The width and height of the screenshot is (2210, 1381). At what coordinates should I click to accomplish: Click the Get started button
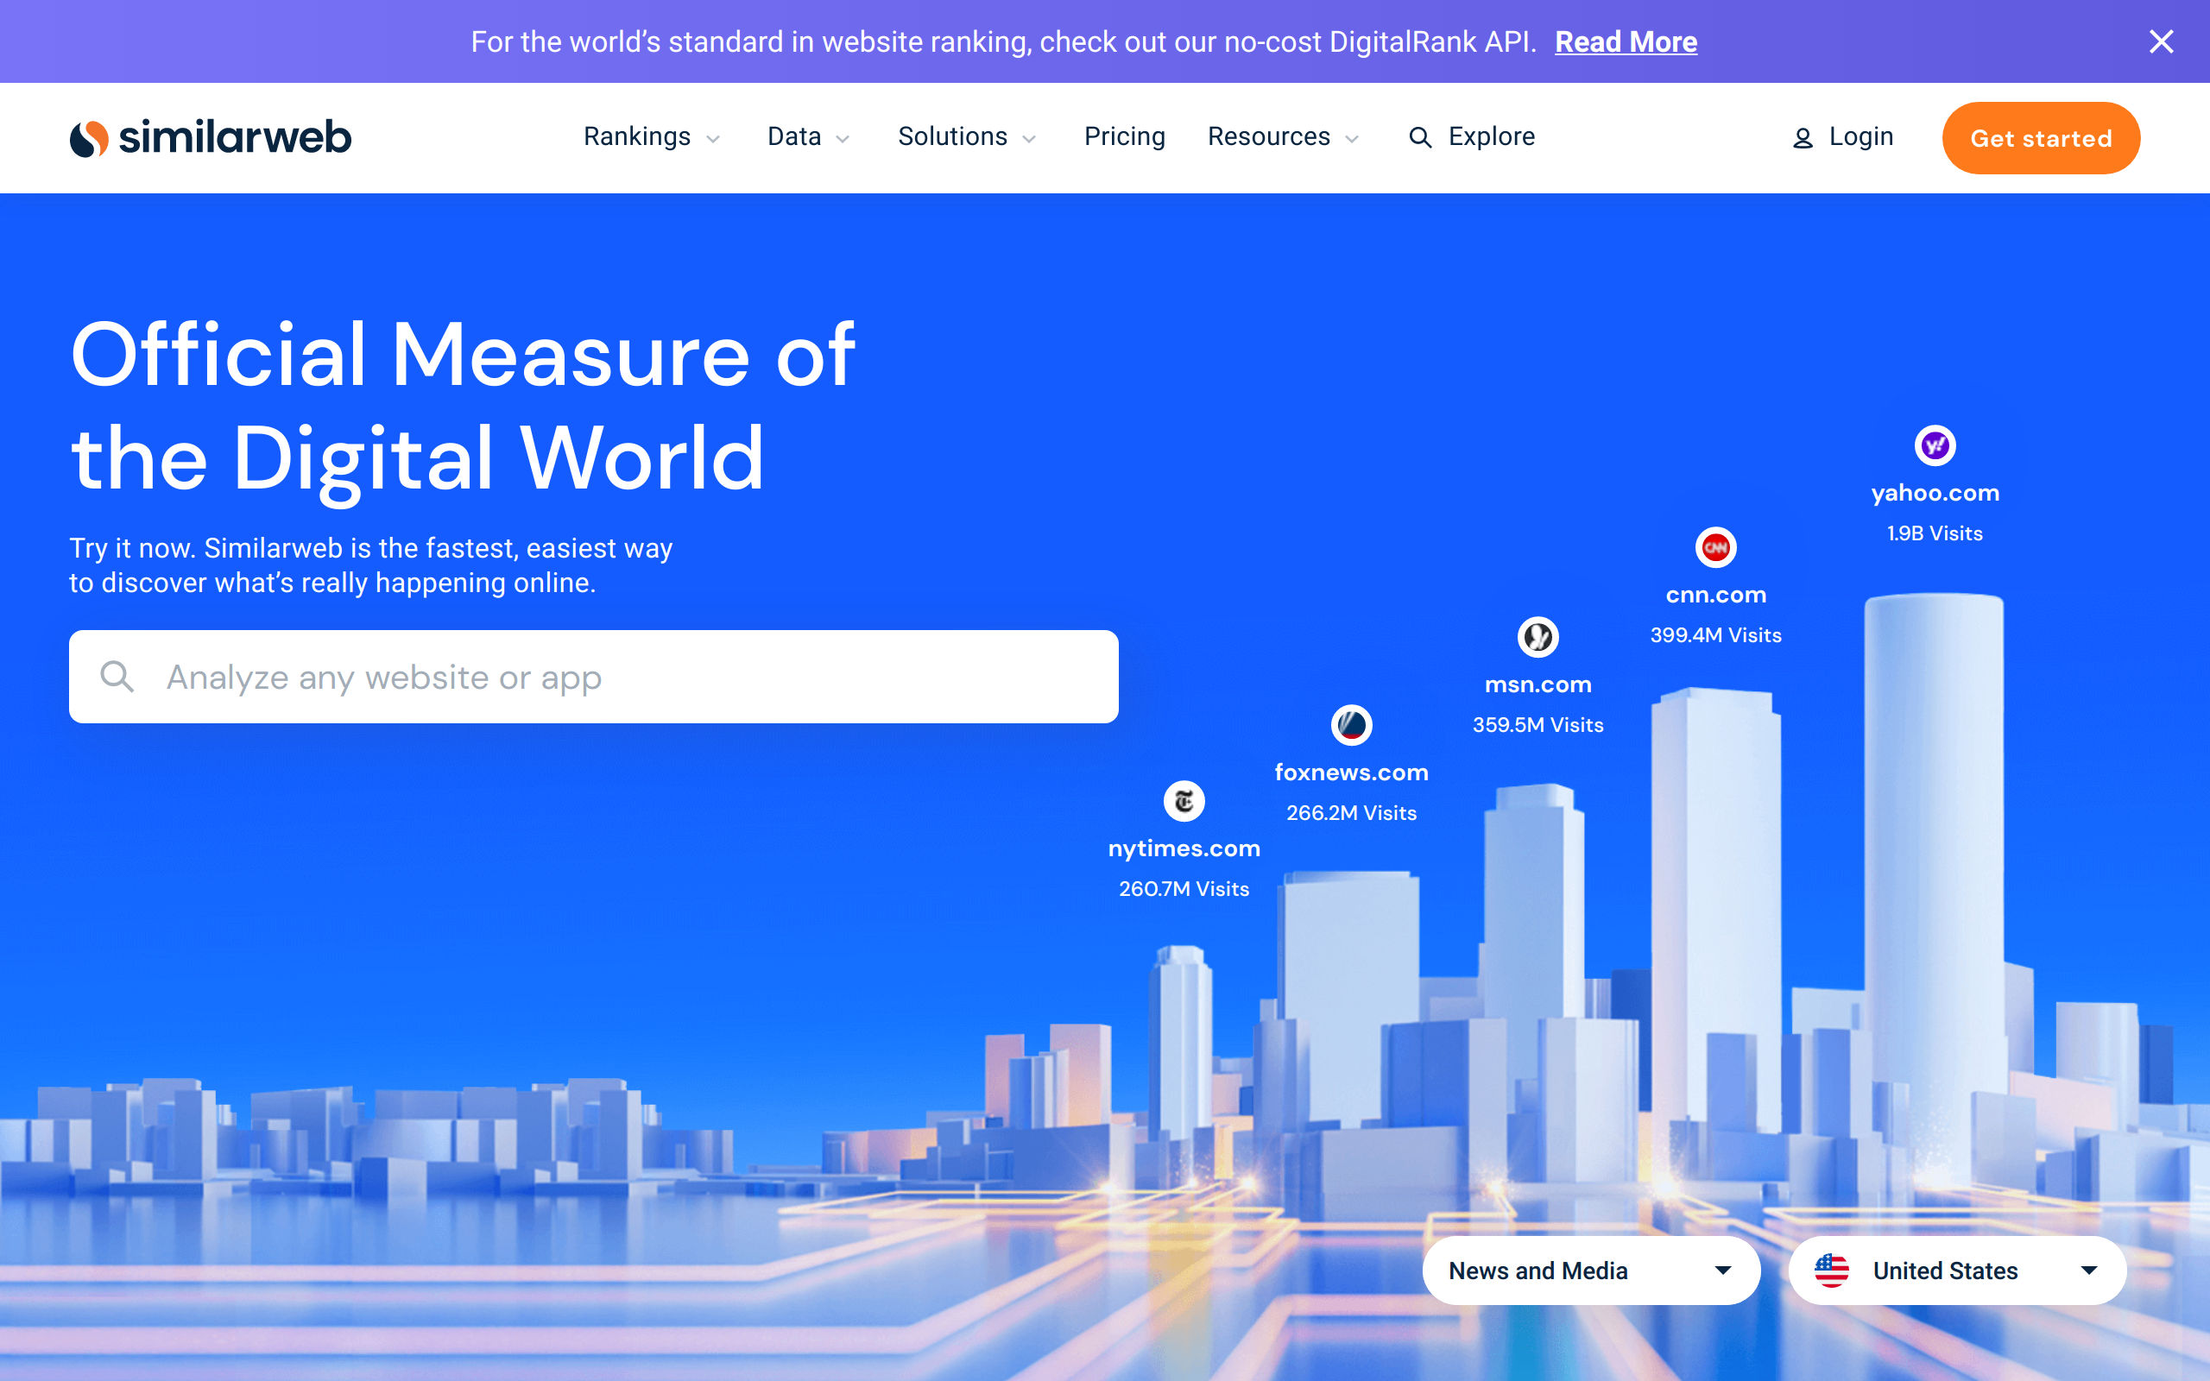coord(2040,138)
